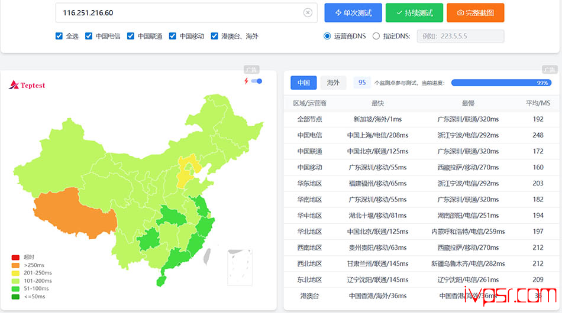
Task: Click the 99% progress bar
Action: tap(501, 83)
